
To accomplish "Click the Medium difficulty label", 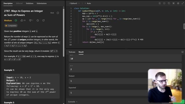I will click(8, 21).
